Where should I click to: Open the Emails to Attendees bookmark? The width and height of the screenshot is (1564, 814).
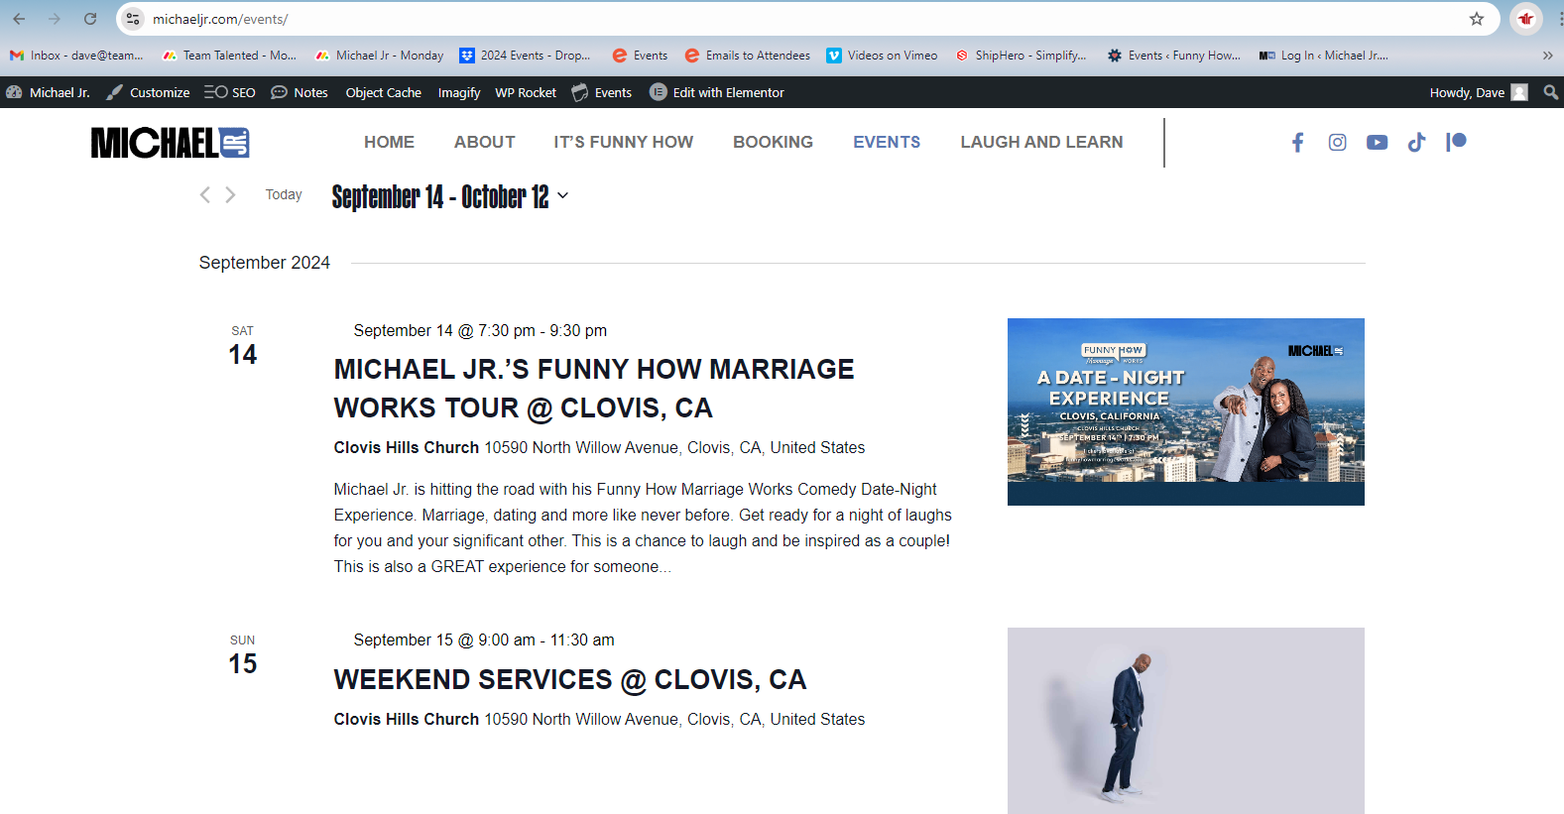pyautogui.click(x=747, y=56)
